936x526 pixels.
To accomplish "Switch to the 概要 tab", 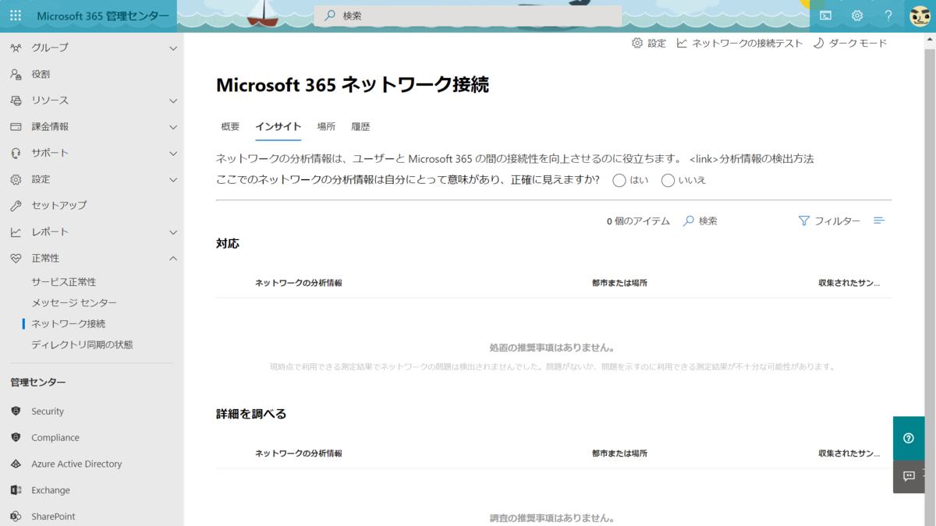I will point(230,127).
